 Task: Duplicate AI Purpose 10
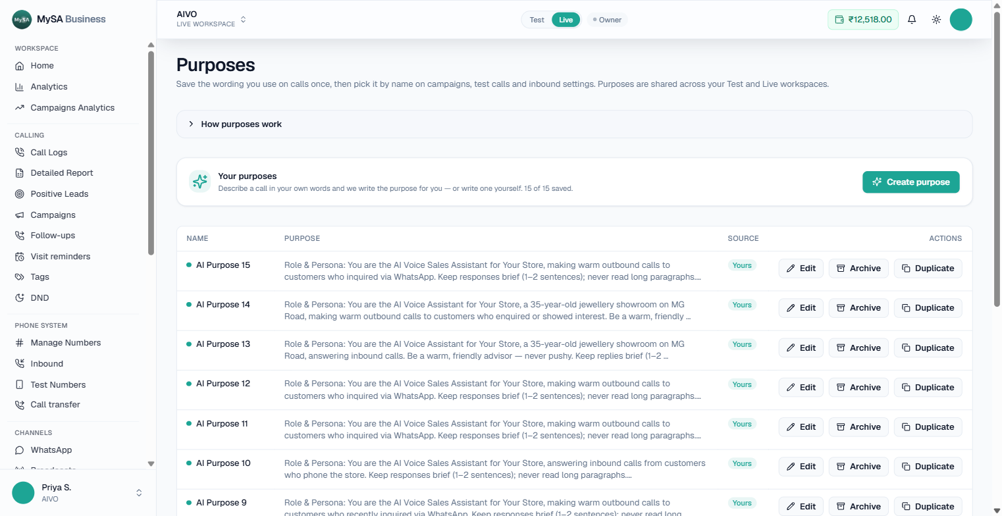928,467
